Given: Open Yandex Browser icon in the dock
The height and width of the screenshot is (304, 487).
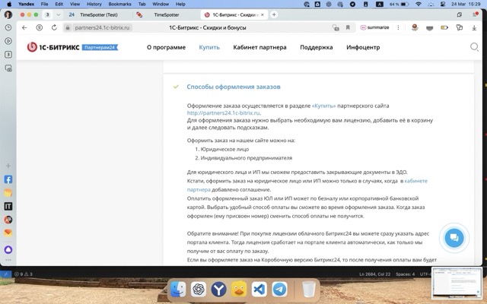Looking at the screenshot, I should (x=218, y=290).
